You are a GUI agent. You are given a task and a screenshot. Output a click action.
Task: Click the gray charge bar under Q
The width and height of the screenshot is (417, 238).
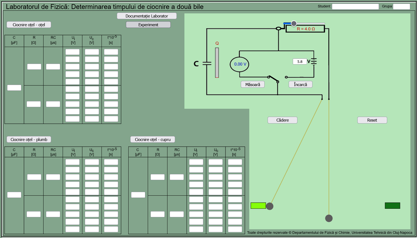point(217,63)
